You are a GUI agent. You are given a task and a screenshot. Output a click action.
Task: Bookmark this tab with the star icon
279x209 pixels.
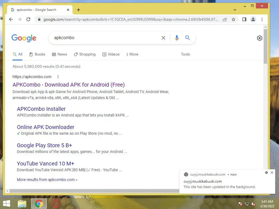tap(233, 19)
